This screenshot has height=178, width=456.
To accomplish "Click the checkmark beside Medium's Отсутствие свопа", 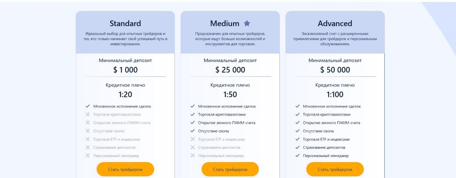I will [192, 131].
